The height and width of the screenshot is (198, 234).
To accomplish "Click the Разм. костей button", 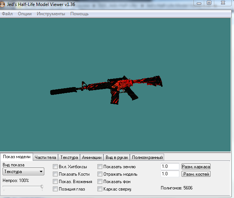I will point(196,174).
